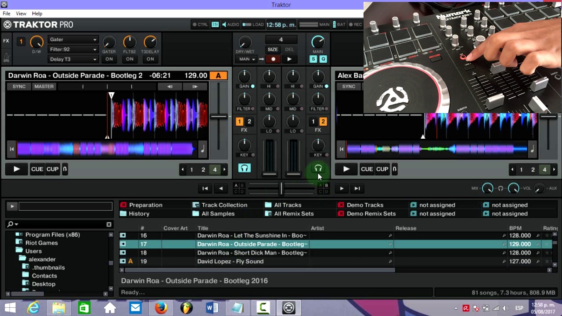Toggle quantize Q button in master panel

pyautogui.click(x=323, y=59)
